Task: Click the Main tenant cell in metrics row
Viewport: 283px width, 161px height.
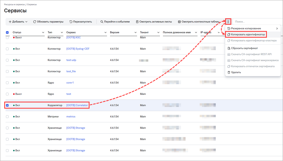Action: coord(143,117)
